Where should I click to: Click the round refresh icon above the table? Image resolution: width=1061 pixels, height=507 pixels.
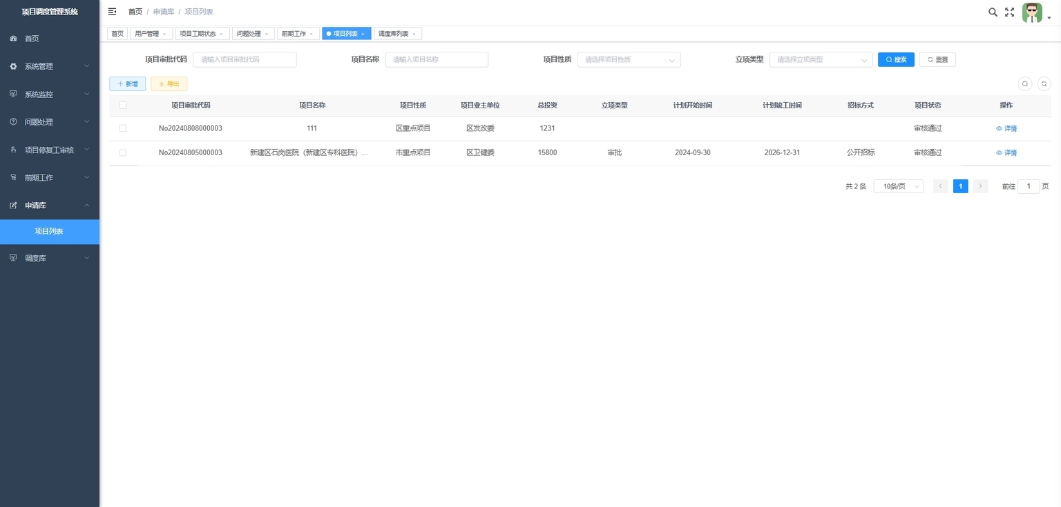coord(1044,83)
